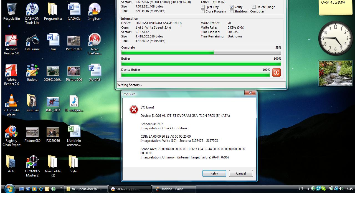355x222 pixels.
Task: Click the 'Writing Sectors...' status bar text
Action: pyautogui.click(x=130, y=85)
